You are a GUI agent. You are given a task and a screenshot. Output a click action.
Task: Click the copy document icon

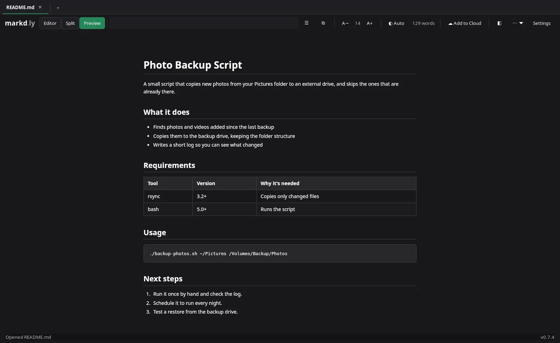tap(323, 23)
